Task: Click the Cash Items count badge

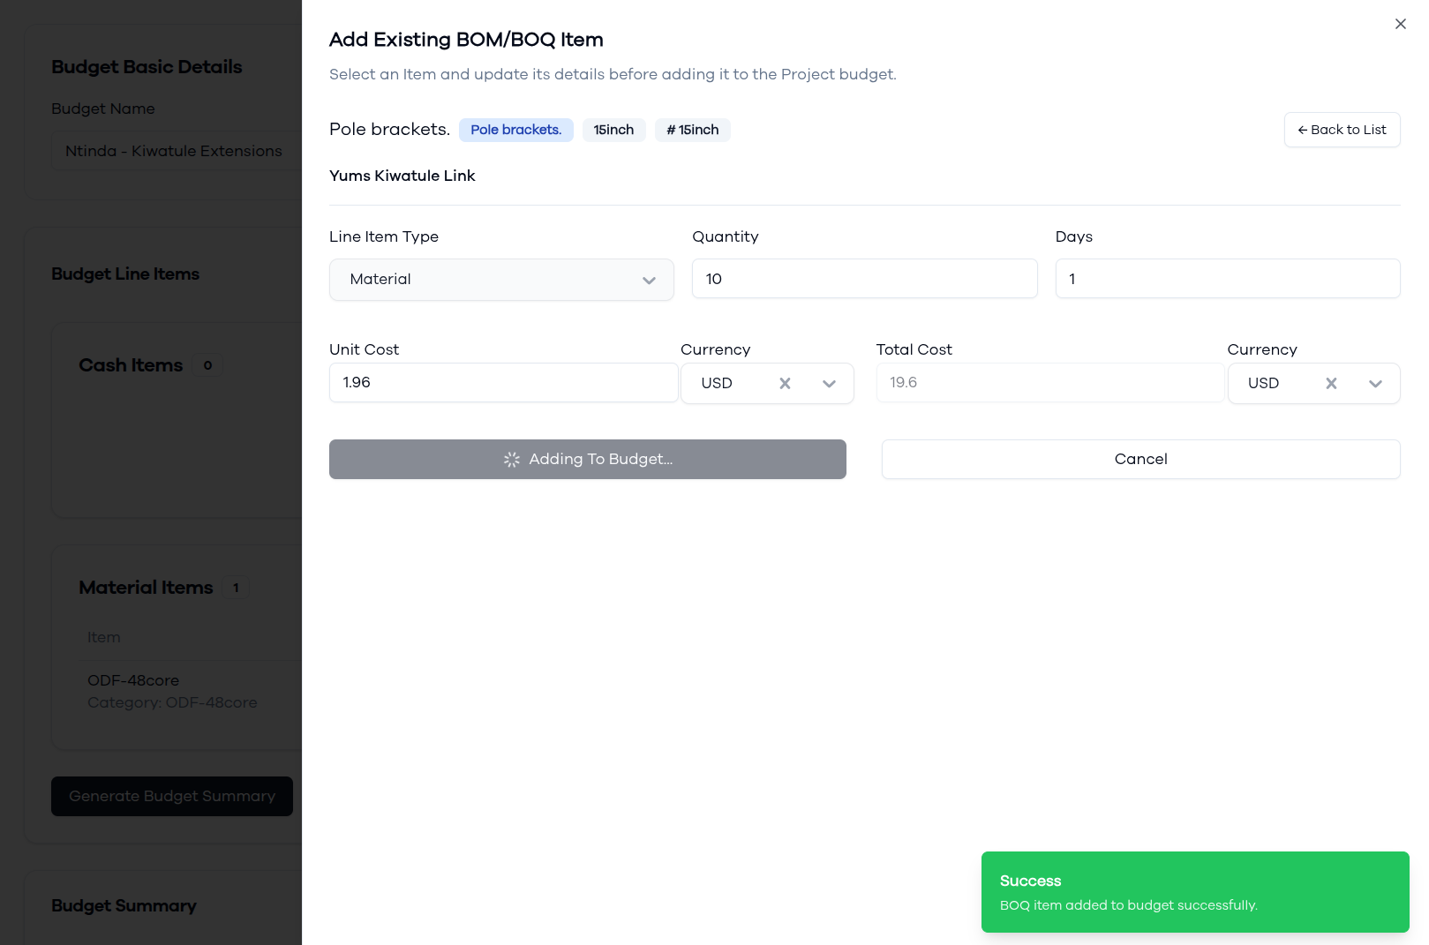Action: coord(207,365)
